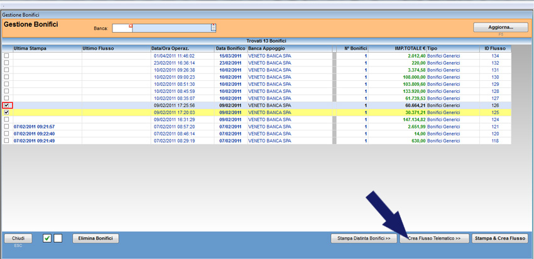Click the Banca lookup list icon
This screenshot has height=259, width=534.
pyautogui.click(x=214, y=28)
